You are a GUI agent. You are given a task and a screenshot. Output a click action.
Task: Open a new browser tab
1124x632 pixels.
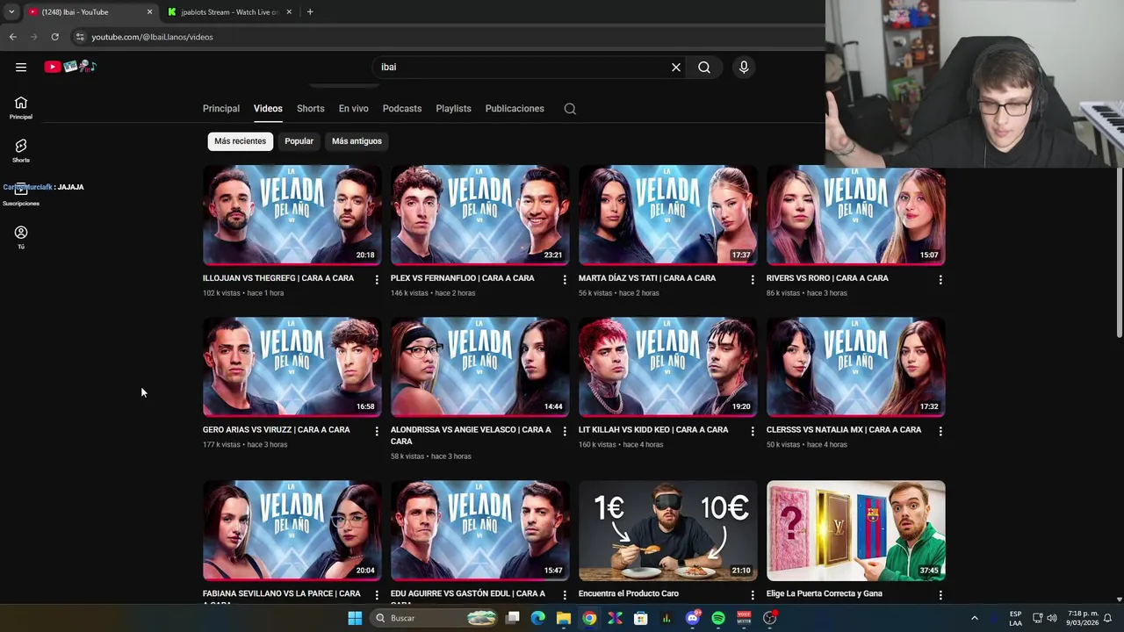[310, 12]
